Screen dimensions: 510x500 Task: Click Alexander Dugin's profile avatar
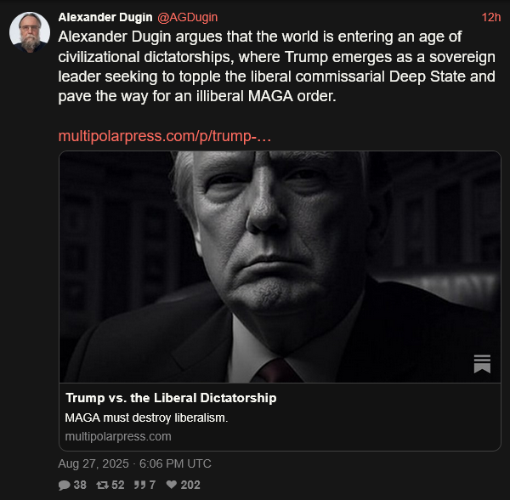click(x=29, y=33)
